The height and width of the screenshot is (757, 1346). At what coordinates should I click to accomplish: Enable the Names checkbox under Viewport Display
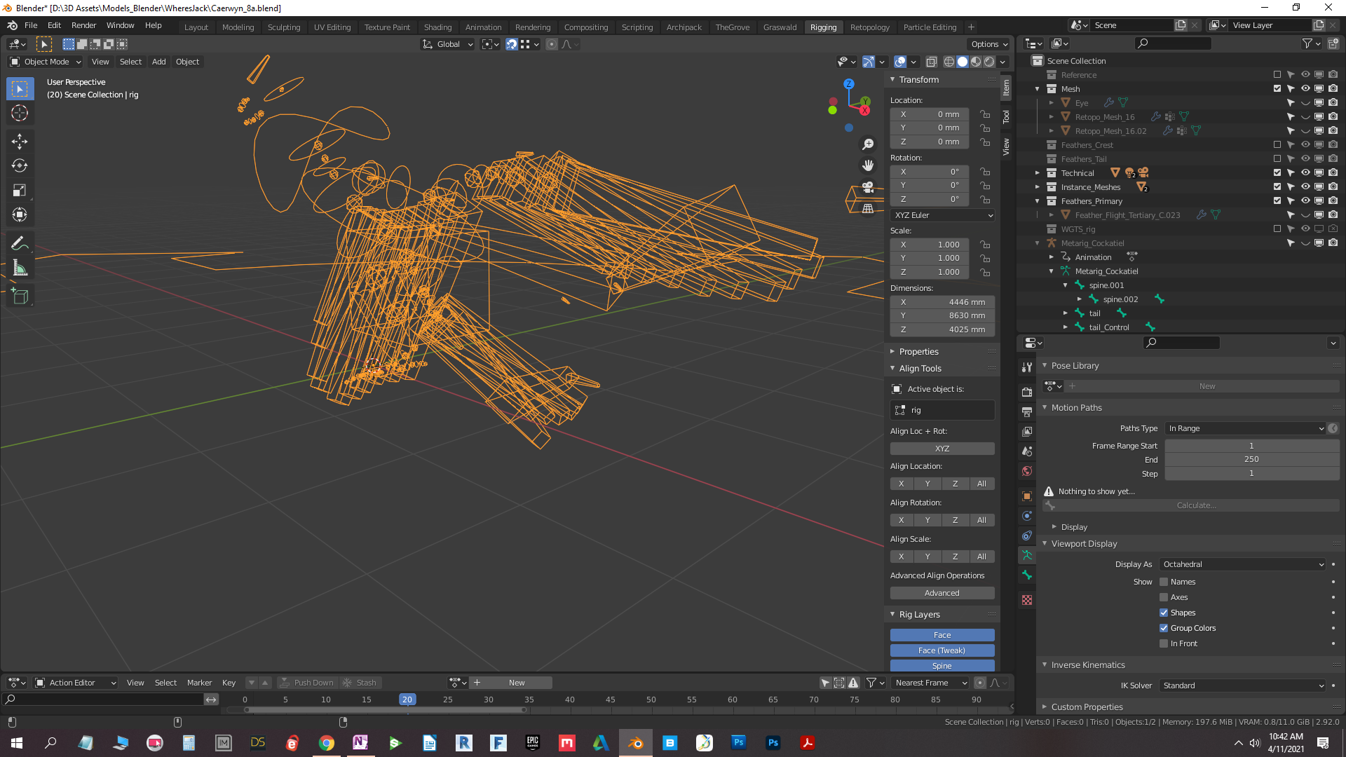(x=1164, y=582)
